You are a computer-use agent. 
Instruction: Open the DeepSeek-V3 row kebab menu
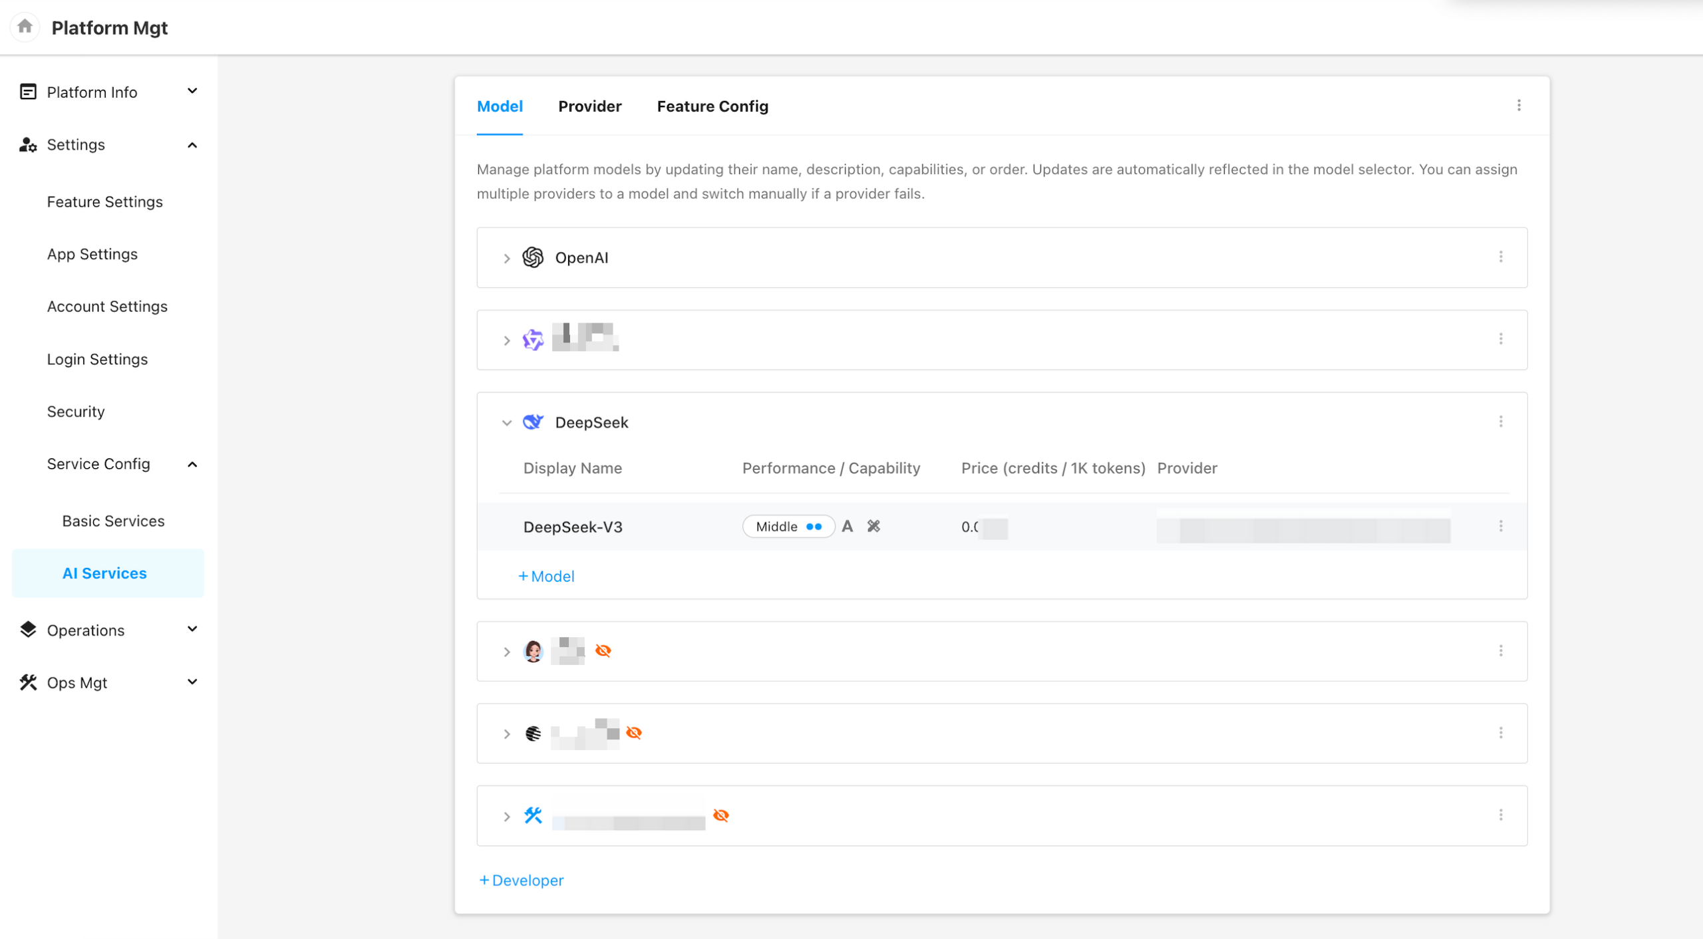[1501, 527]
